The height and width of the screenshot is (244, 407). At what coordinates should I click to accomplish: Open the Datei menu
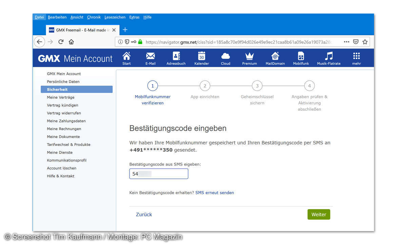(39, 17)
